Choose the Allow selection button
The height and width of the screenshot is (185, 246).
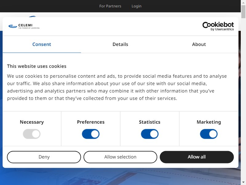(x=120, y=157)
